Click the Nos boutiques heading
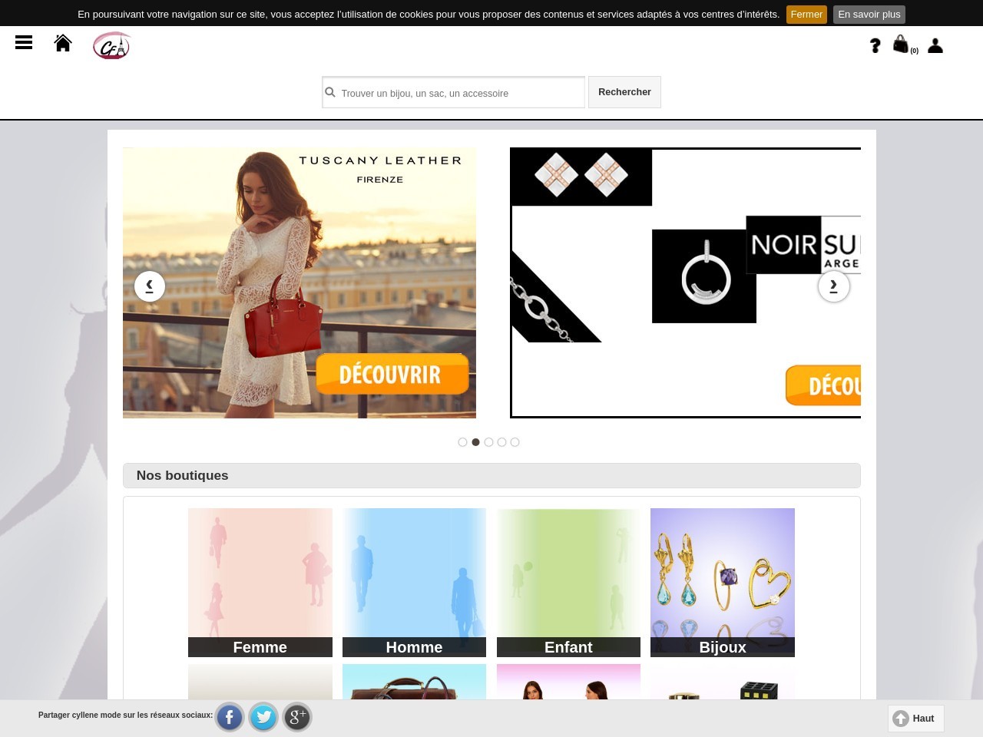Viewport: 983px width, 737px height. pos(182,475)
